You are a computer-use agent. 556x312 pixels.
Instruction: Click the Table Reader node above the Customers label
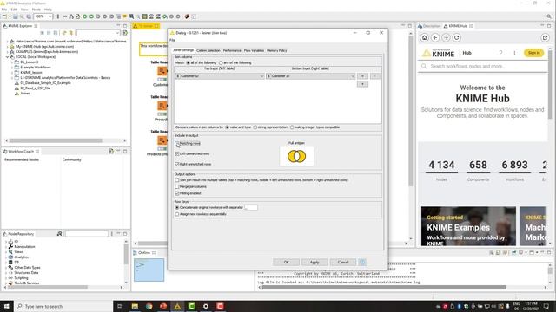click(x=162, y=71)
